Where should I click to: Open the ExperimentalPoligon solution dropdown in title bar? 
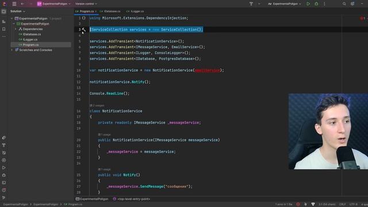[53, 4]
